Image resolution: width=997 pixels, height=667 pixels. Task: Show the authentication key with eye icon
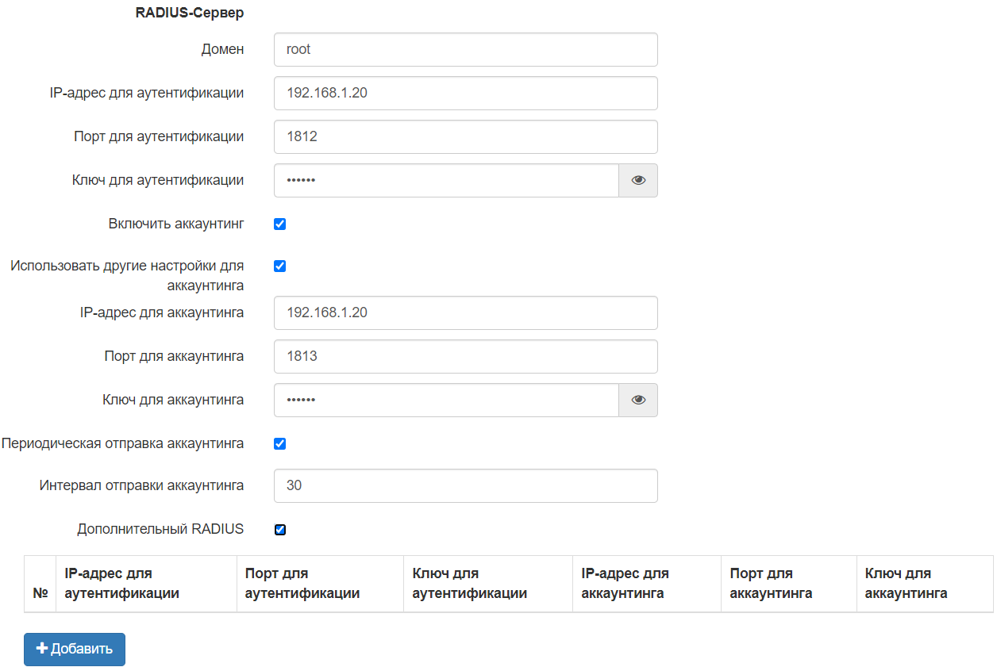638,181
